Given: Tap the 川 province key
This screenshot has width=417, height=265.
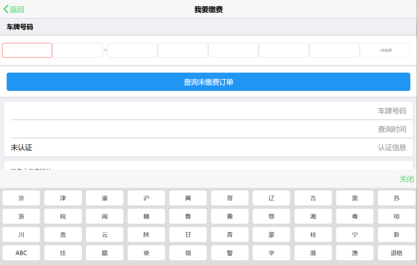Looking at the screenshot, I should click(x=21, y=235).
